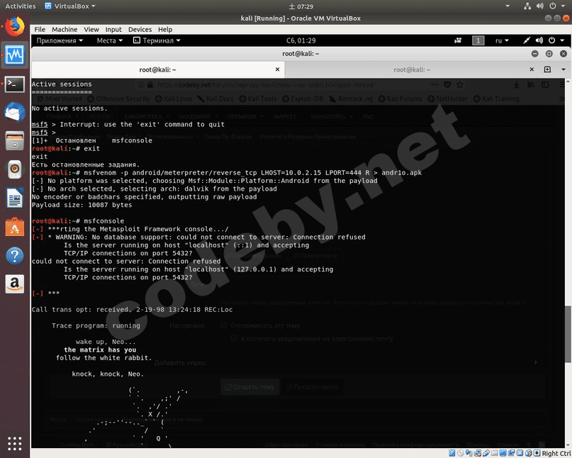572x458 pixels.
Task: Open the Terminal icon in the dock
Action: (15, 84)
